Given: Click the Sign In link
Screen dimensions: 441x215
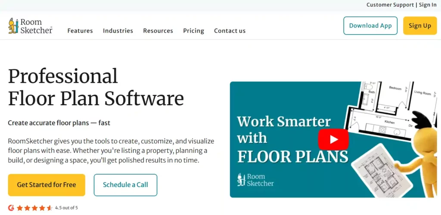Looking at the screenshot, I should coord(428,5).
